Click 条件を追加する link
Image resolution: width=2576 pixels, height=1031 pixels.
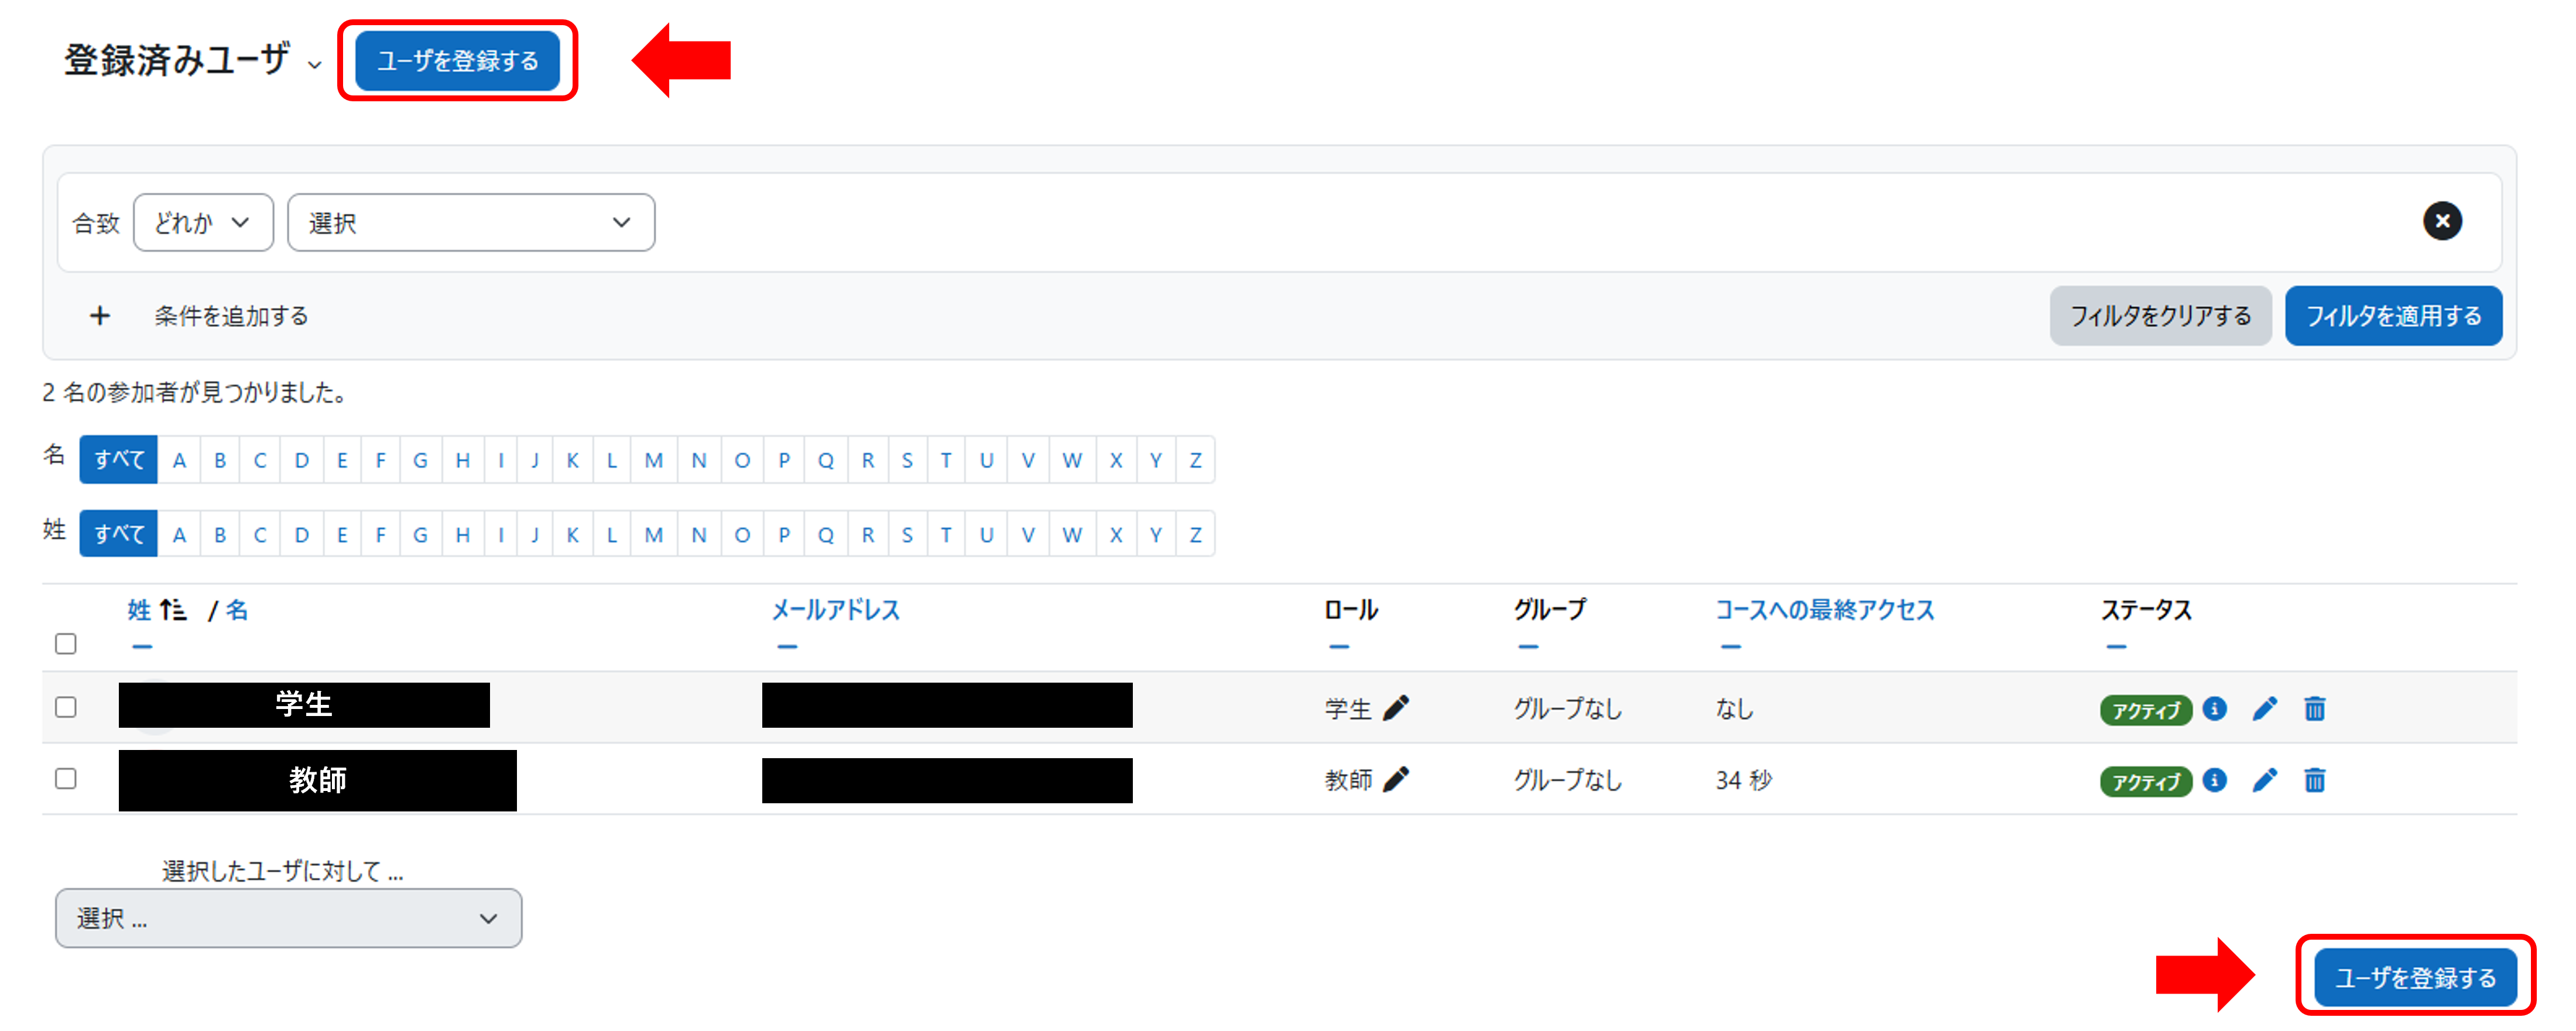(231, 316)
